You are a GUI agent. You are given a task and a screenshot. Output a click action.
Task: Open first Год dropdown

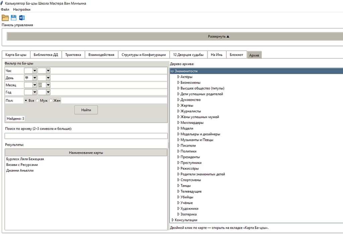pos(35,92)
